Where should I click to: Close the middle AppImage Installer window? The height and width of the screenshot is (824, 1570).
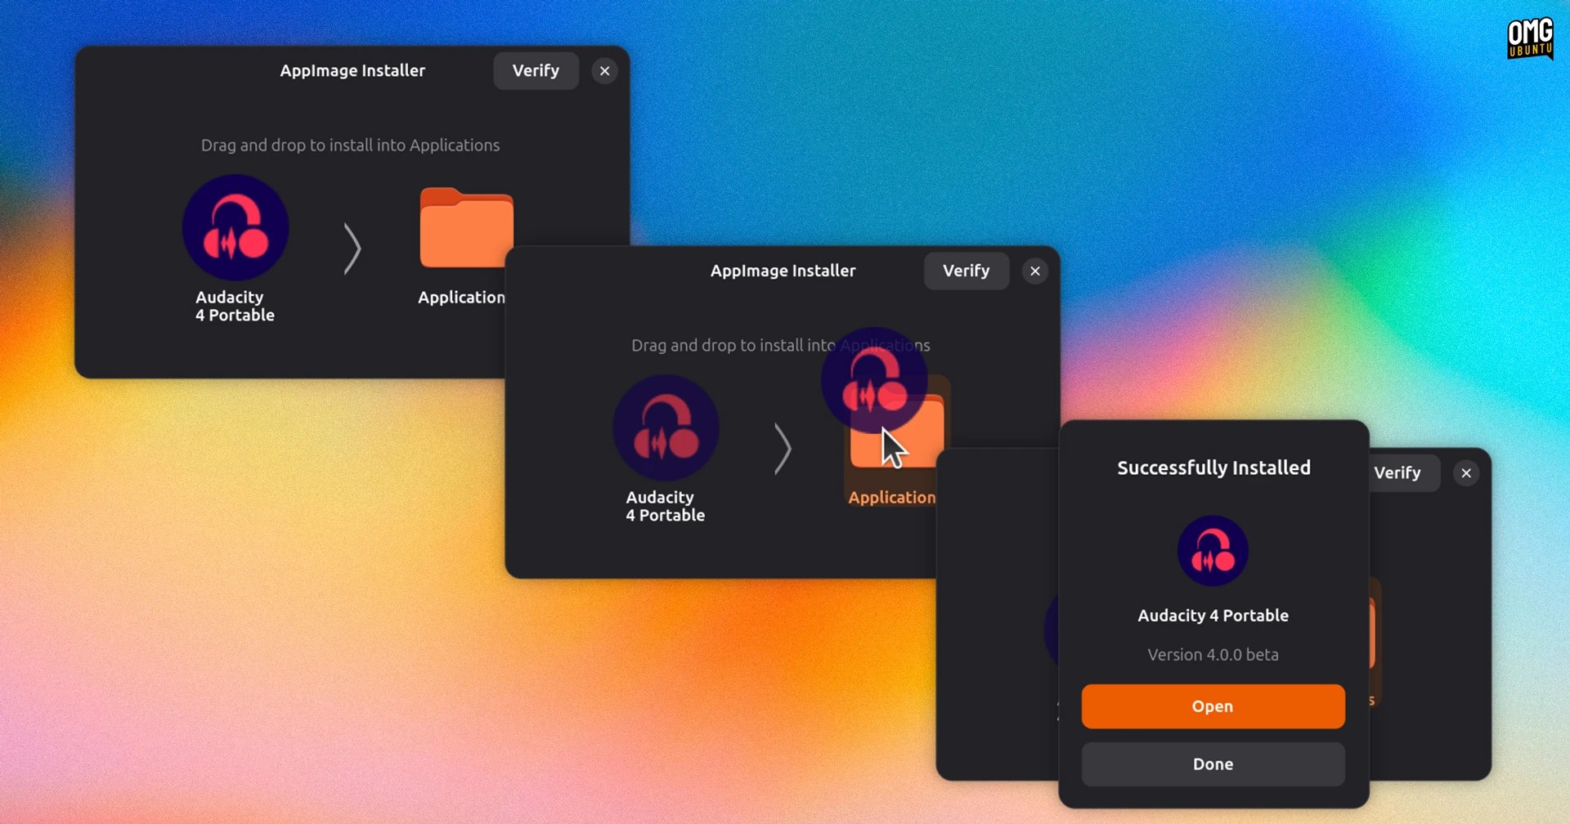[1035, 271]
